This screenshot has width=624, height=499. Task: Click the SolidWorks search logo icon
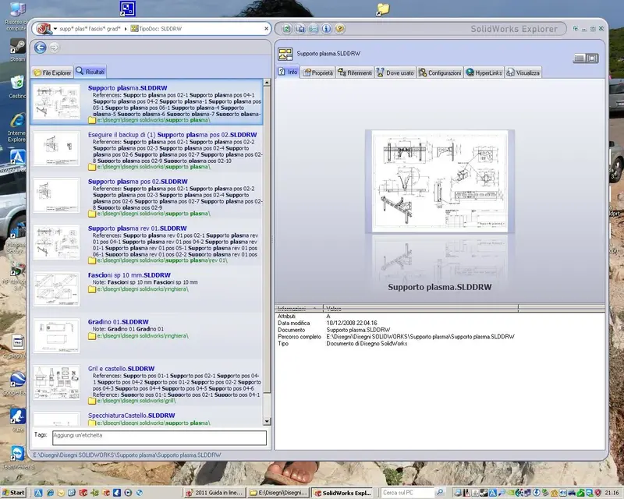click(44, 29)
